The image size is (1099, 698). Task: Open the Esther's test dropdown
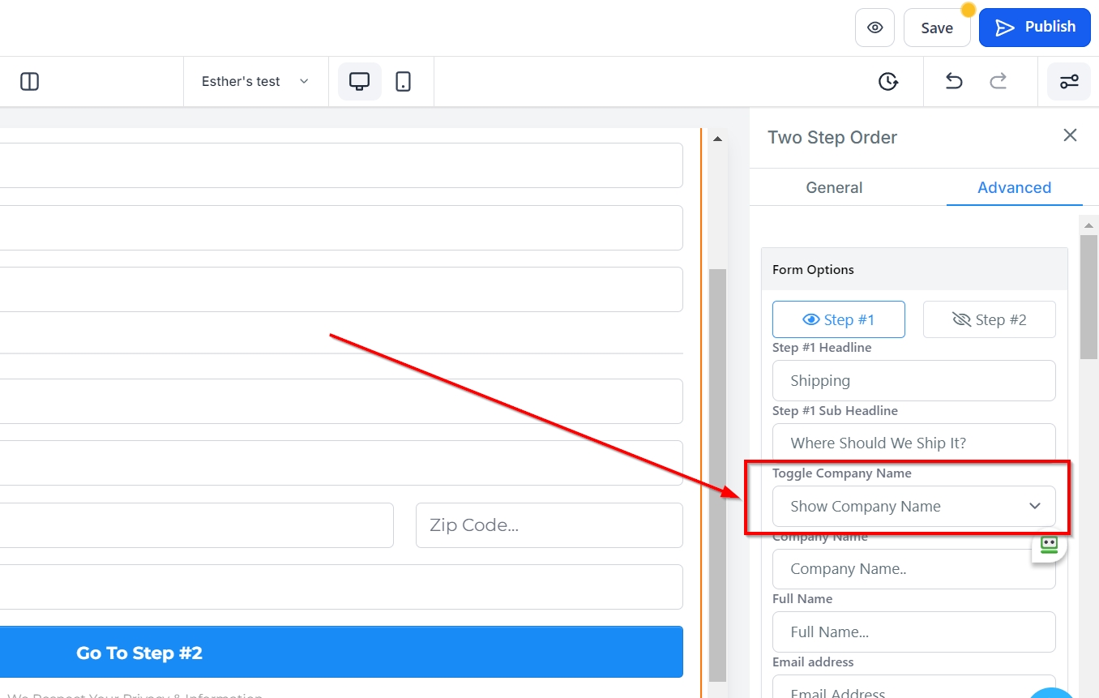[255, 81]
